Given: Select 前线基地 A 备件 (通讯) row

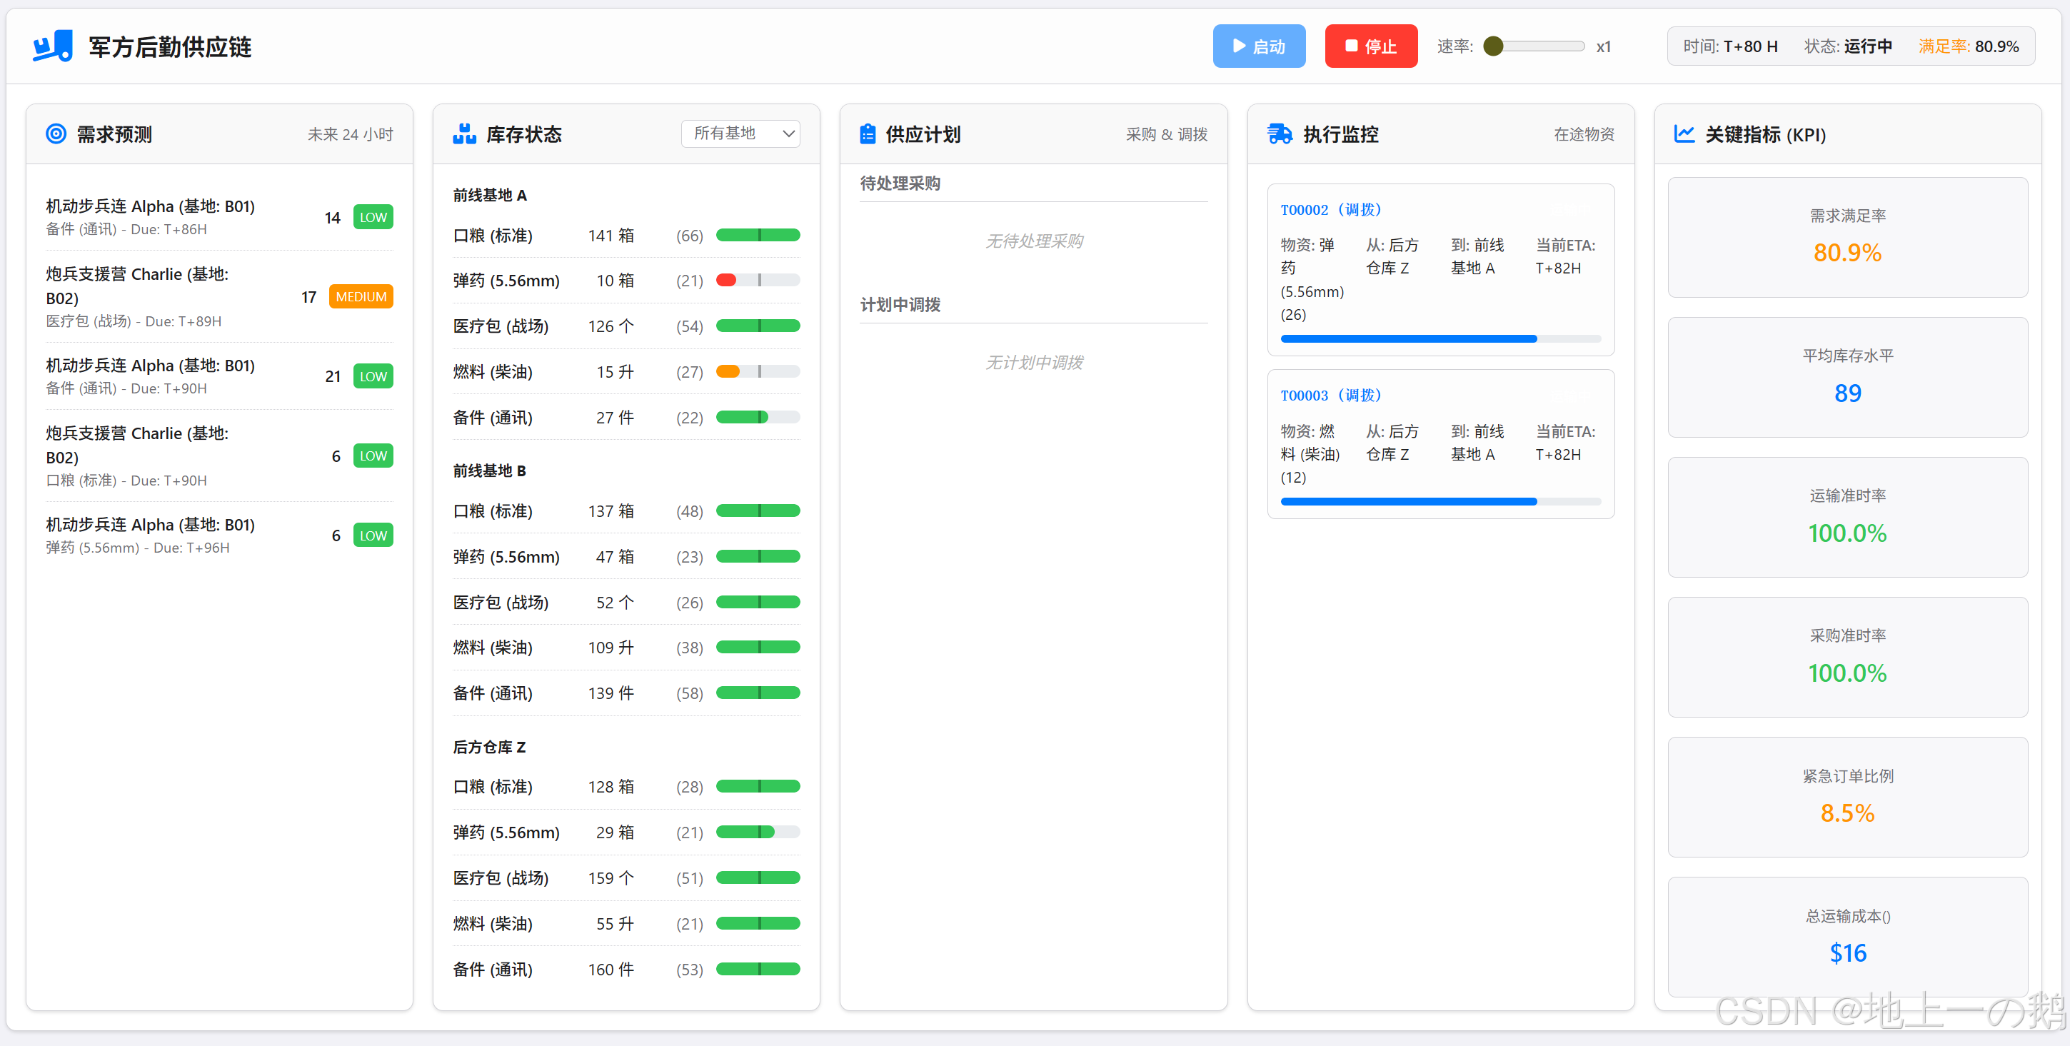Looking at the screenshot, I should [626, 418].
